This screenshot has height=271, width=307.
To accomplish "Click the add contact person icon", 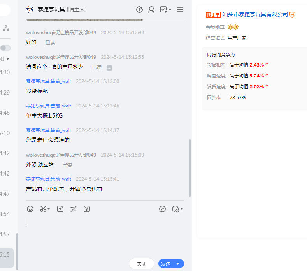I will (x=151, y=9).
